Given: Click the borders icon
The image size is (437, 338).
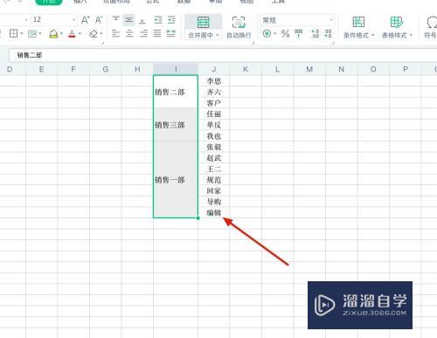Looking at the screenshot, I should point(13,33).
